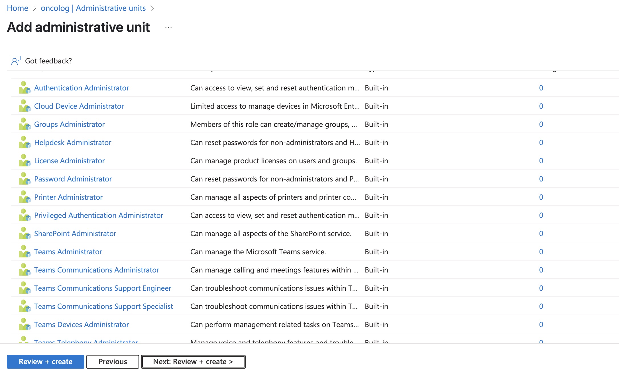This screenshot has height=380, width=619.
Task: Click assignments count for Privileged Authentication Administrator
Action: point(541,215)
